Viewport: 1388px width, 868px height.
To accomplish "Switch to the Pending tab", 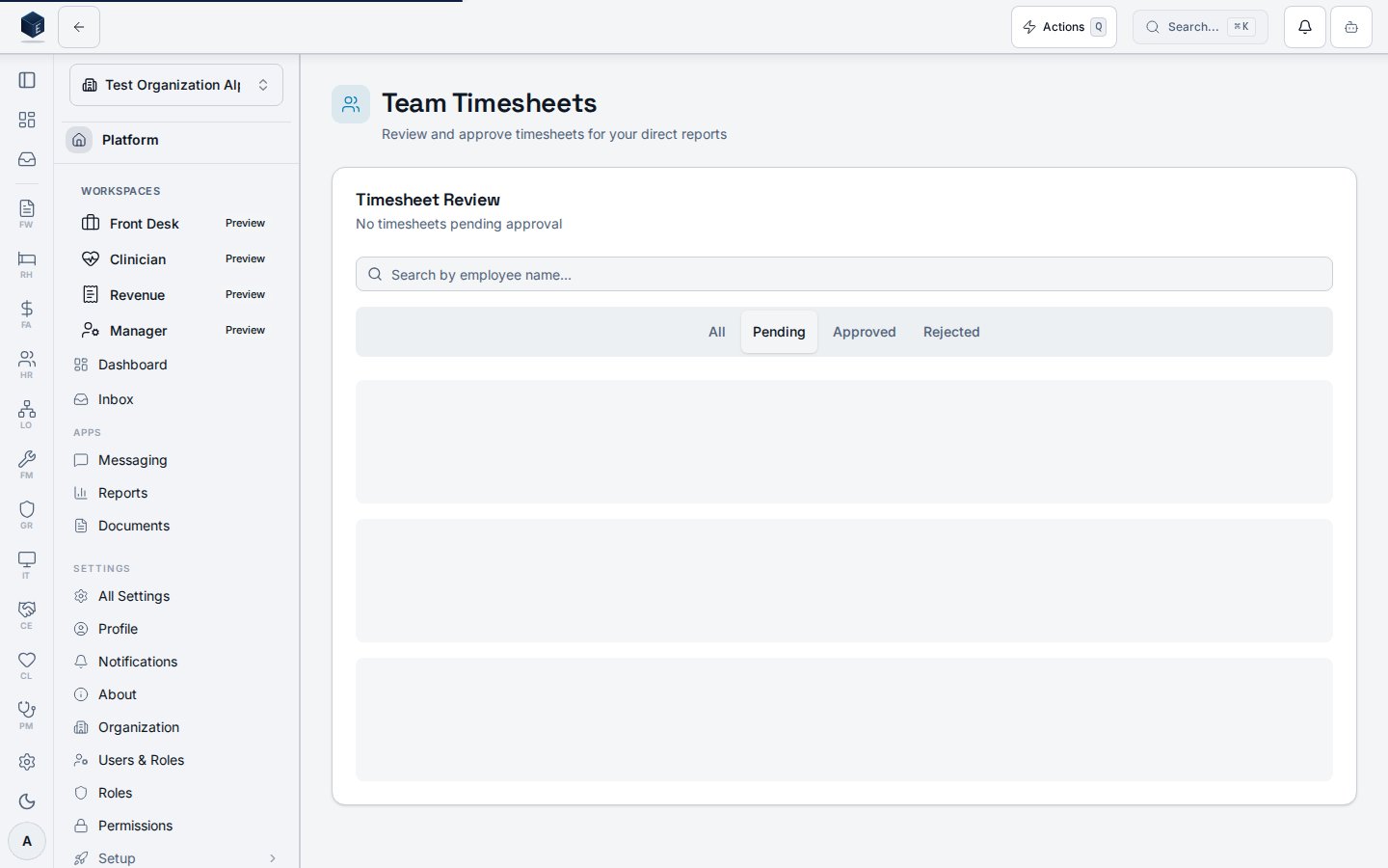I will (x=779, y=332).
